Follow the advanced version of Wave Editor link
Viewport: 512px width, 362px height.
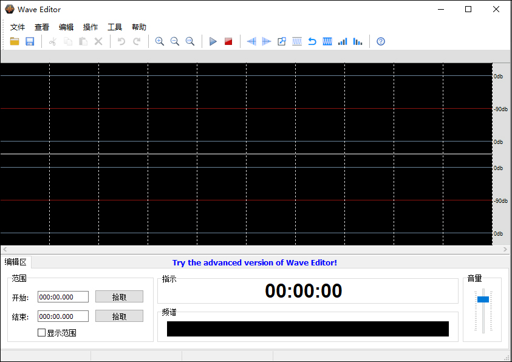click(254, 262)
